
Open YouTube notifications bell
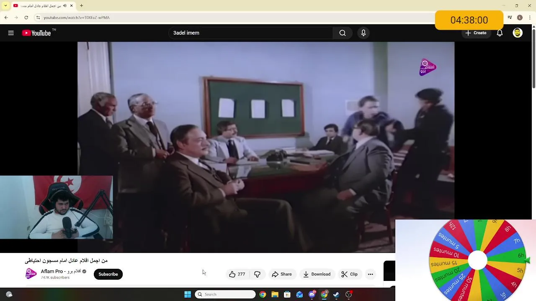coord(500,33)
